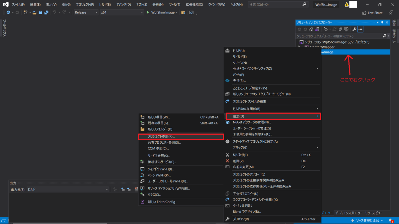
Task: Choose 削除(V) in the context menu
Action: point(272,161)
